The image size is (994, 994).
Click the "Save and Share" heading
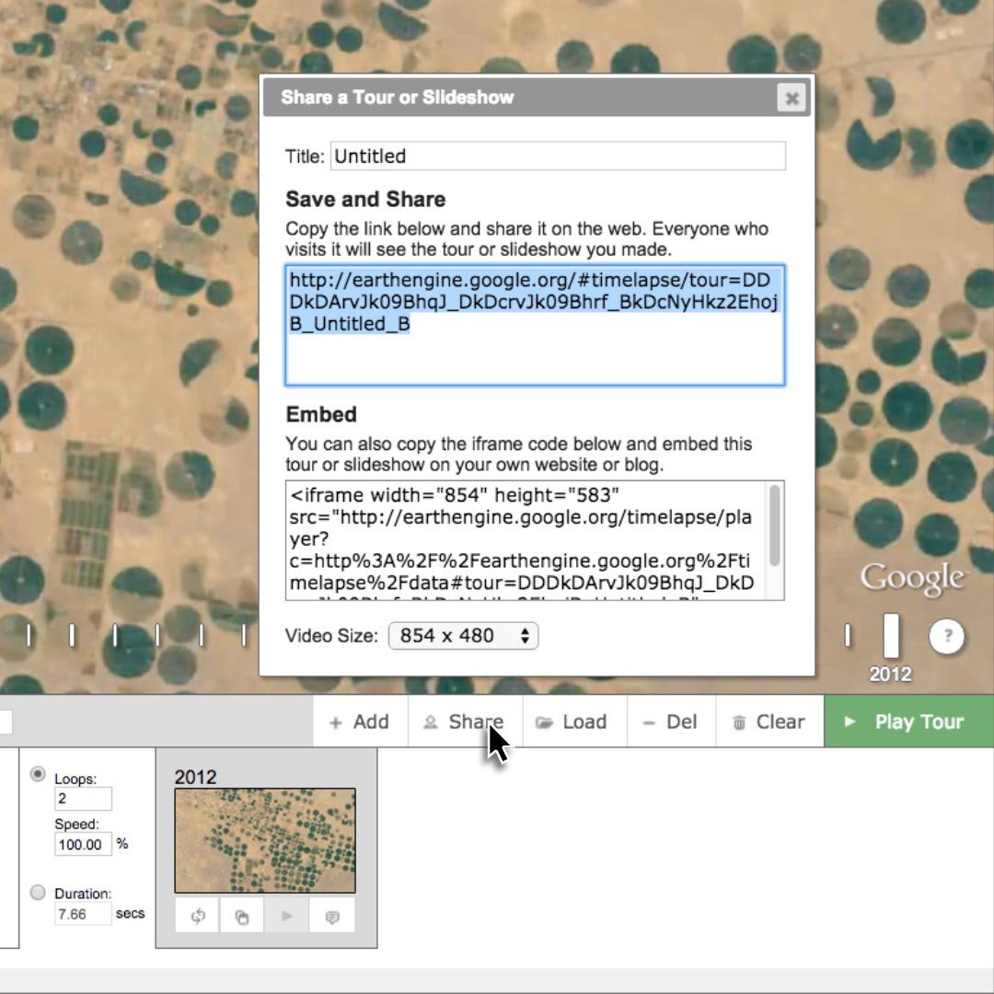click(365, 199)
